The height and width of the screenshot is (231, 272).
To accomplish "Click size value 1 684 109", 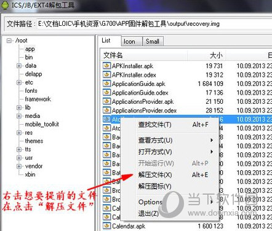I will coord(210,84).
